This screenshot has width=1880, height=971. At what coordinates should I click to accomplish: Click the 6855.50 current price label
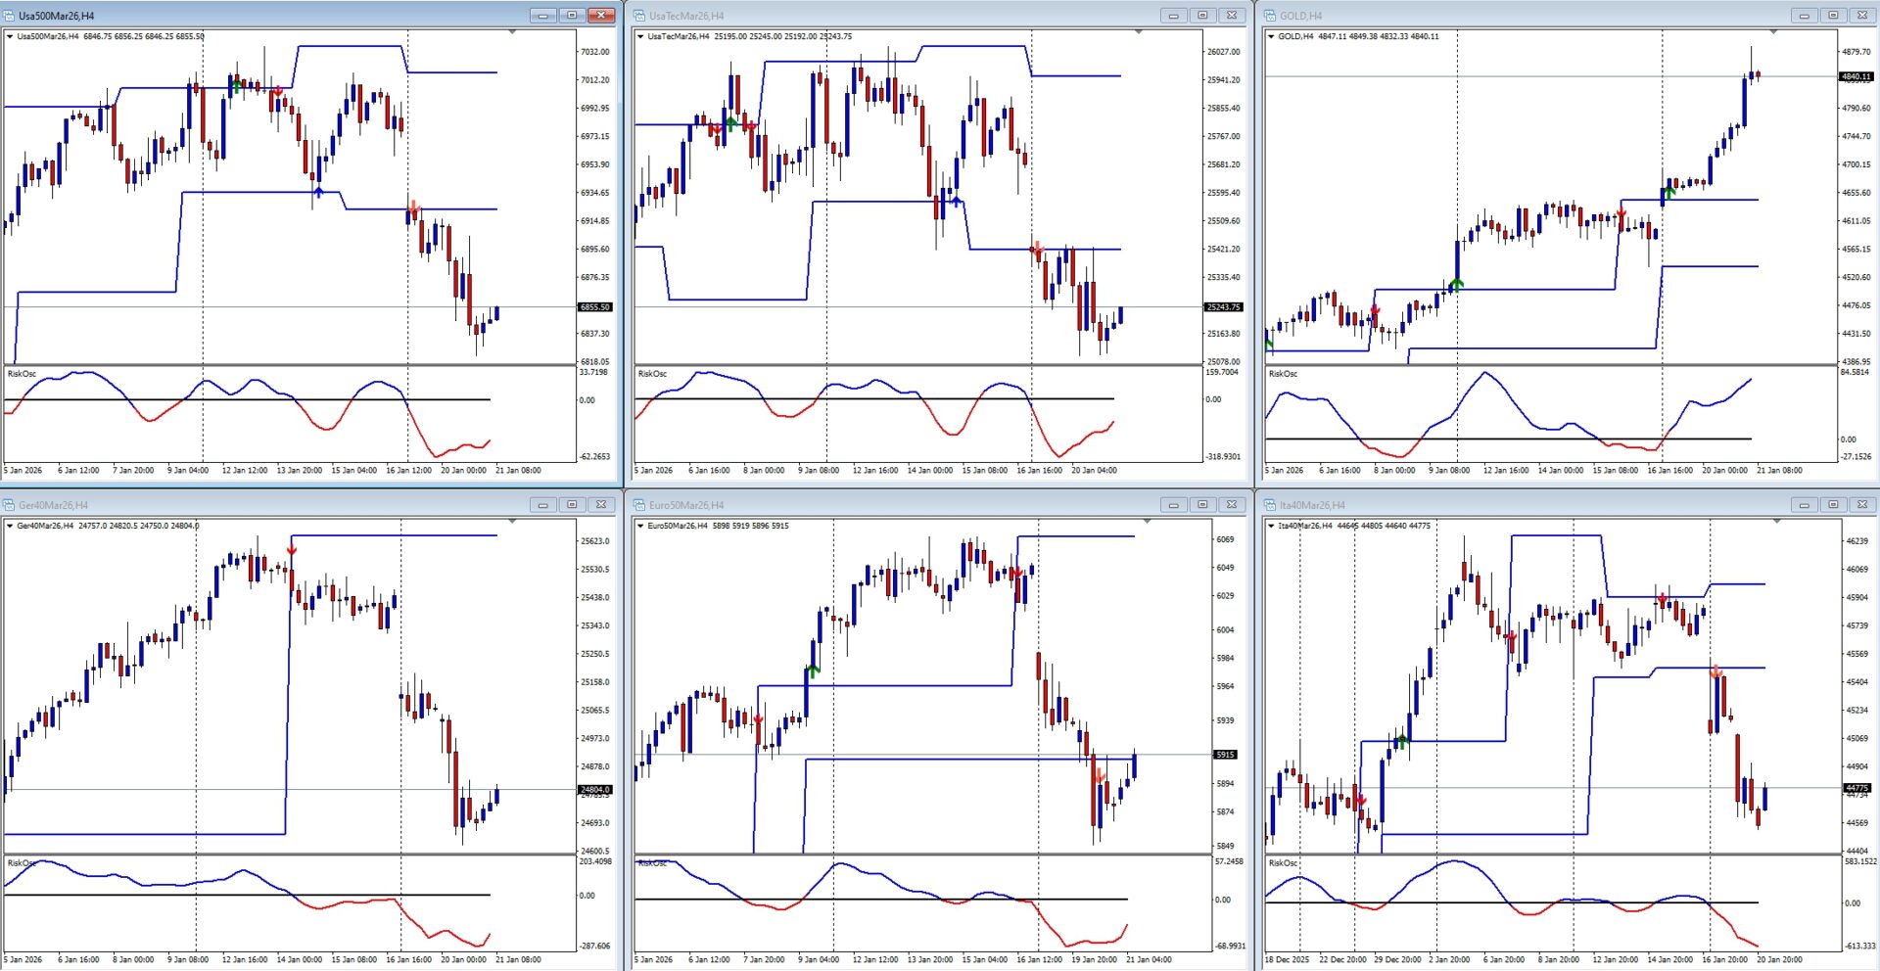point(595,307)
